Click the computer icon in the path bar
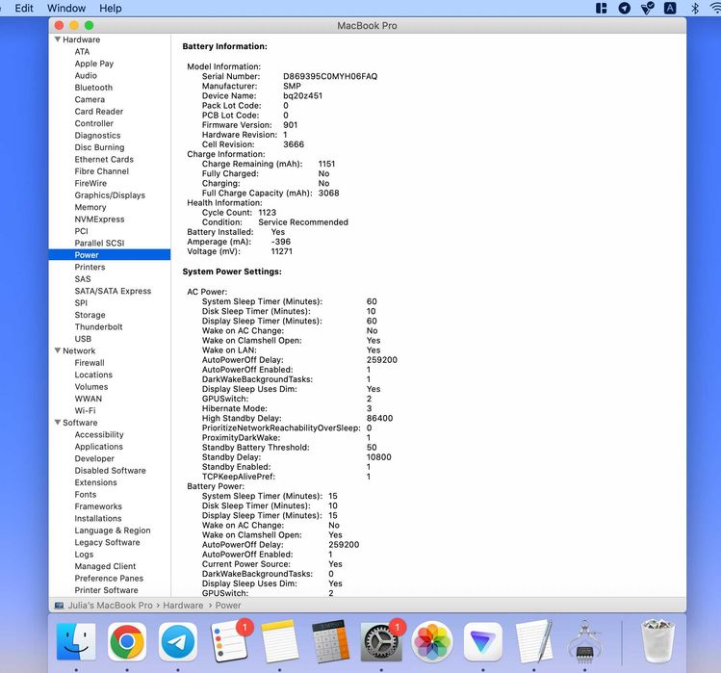721x673 pixels. pos(59,606)
